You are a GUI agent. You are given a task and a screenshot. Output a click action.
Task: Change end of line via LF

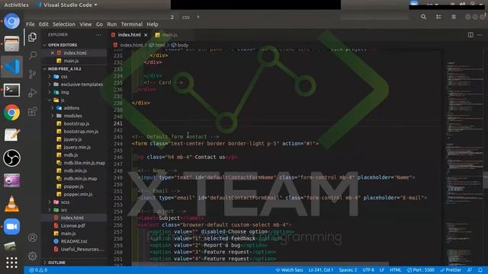tap(381, 270)
